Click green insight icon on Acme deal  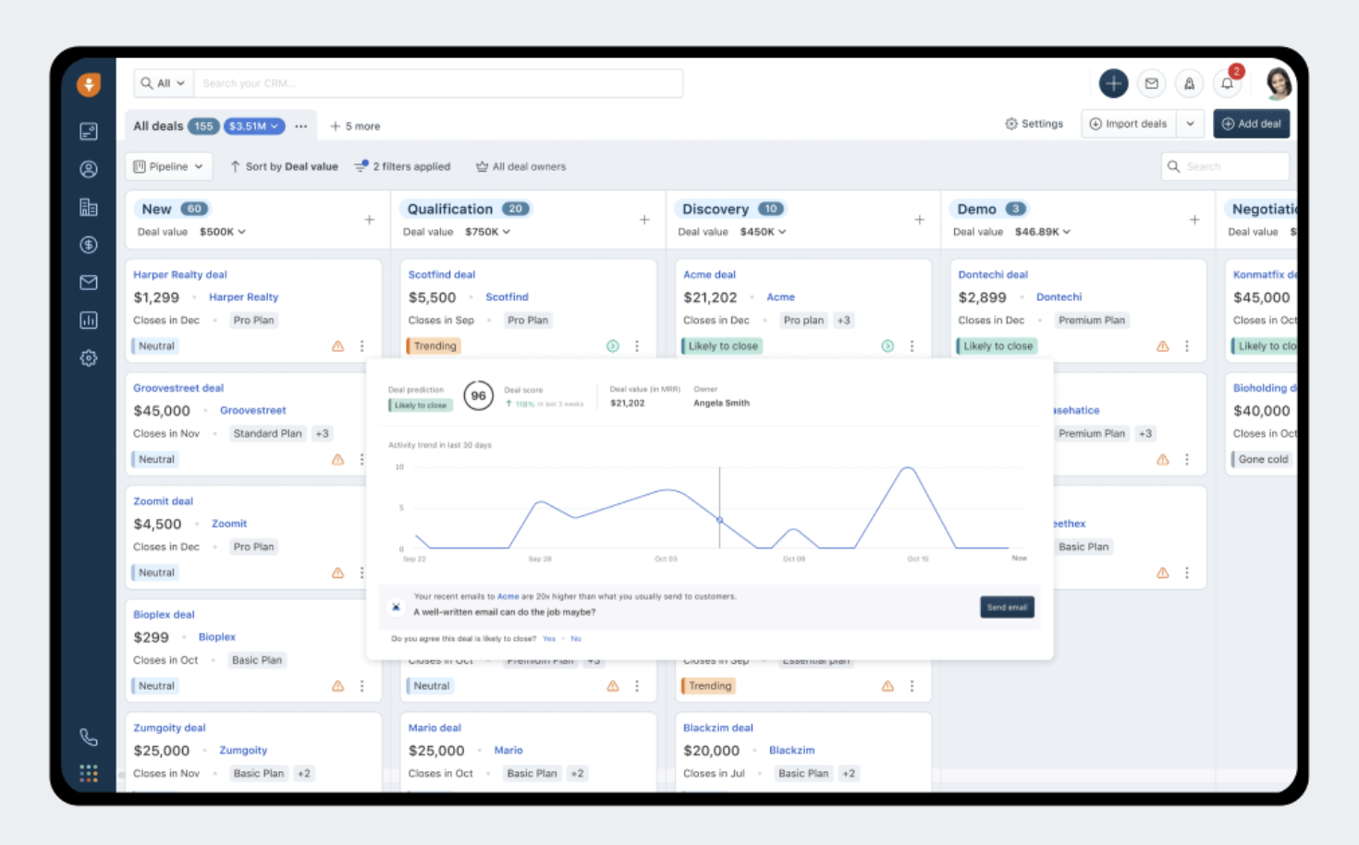point(888,346)
